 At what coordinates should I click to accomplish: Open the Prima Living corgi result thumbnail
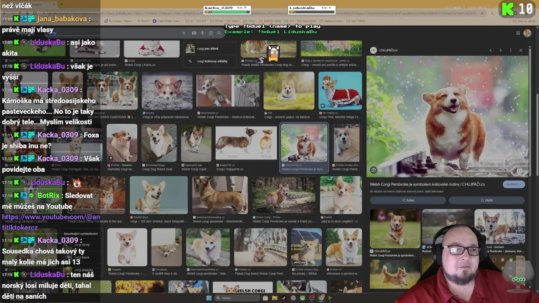283,195
